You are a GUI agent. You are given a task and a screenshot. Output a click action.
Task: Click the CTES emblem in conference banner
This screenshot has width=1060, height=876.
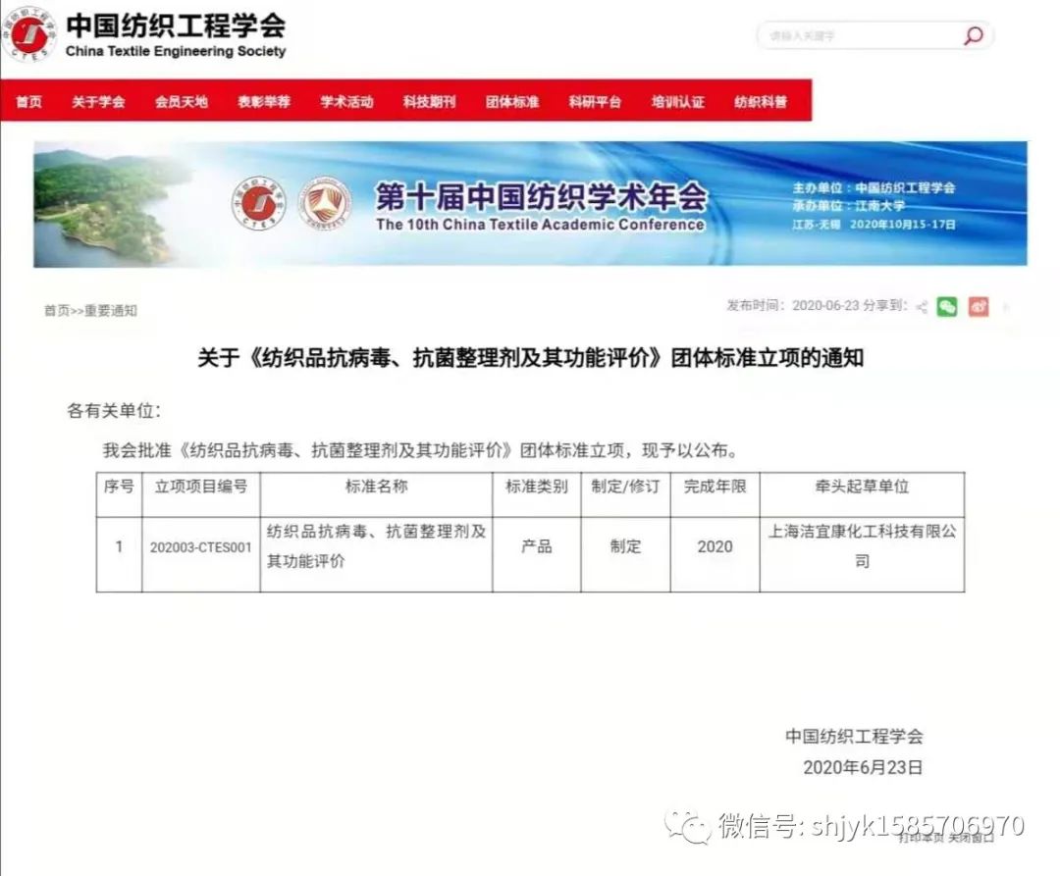point(258,204)
